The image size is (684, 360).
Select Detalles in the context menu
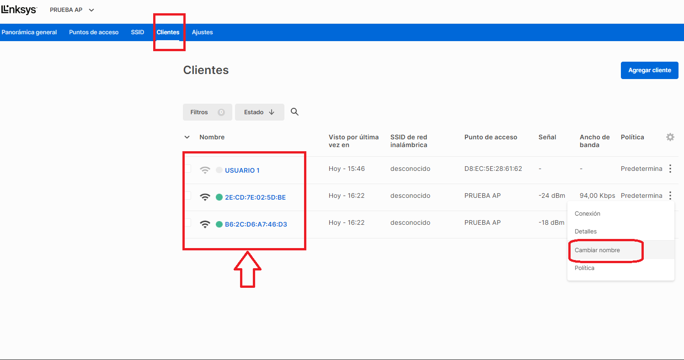(585, 232)
